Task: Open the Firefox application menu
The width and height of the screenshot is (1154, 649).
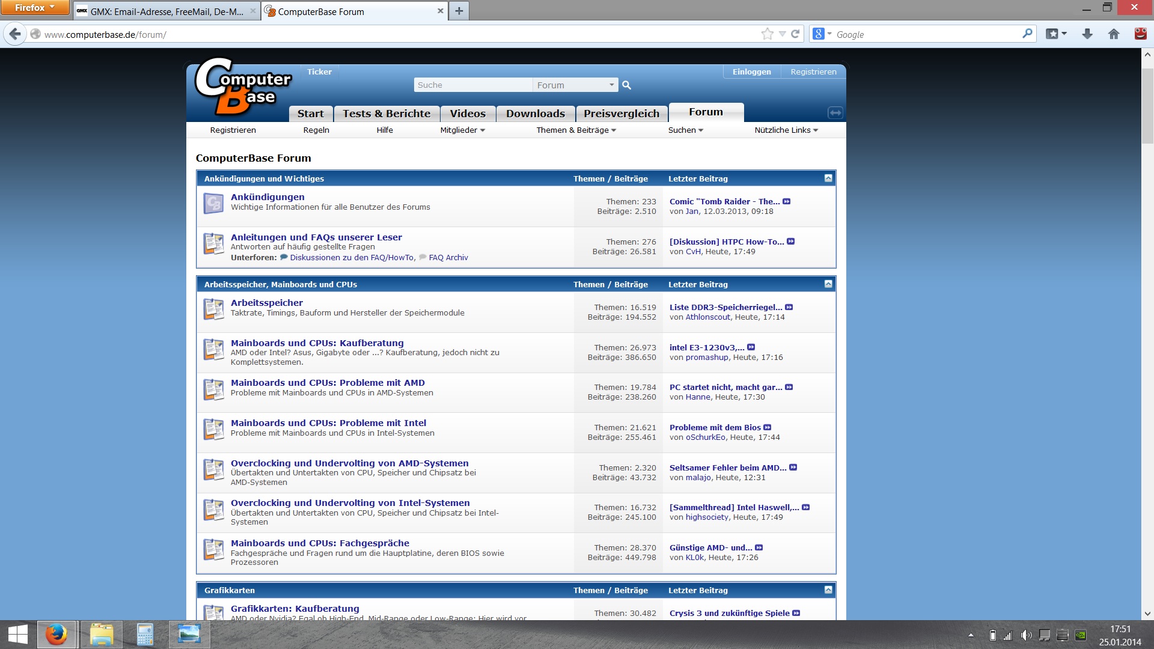Action: [35, 7]
